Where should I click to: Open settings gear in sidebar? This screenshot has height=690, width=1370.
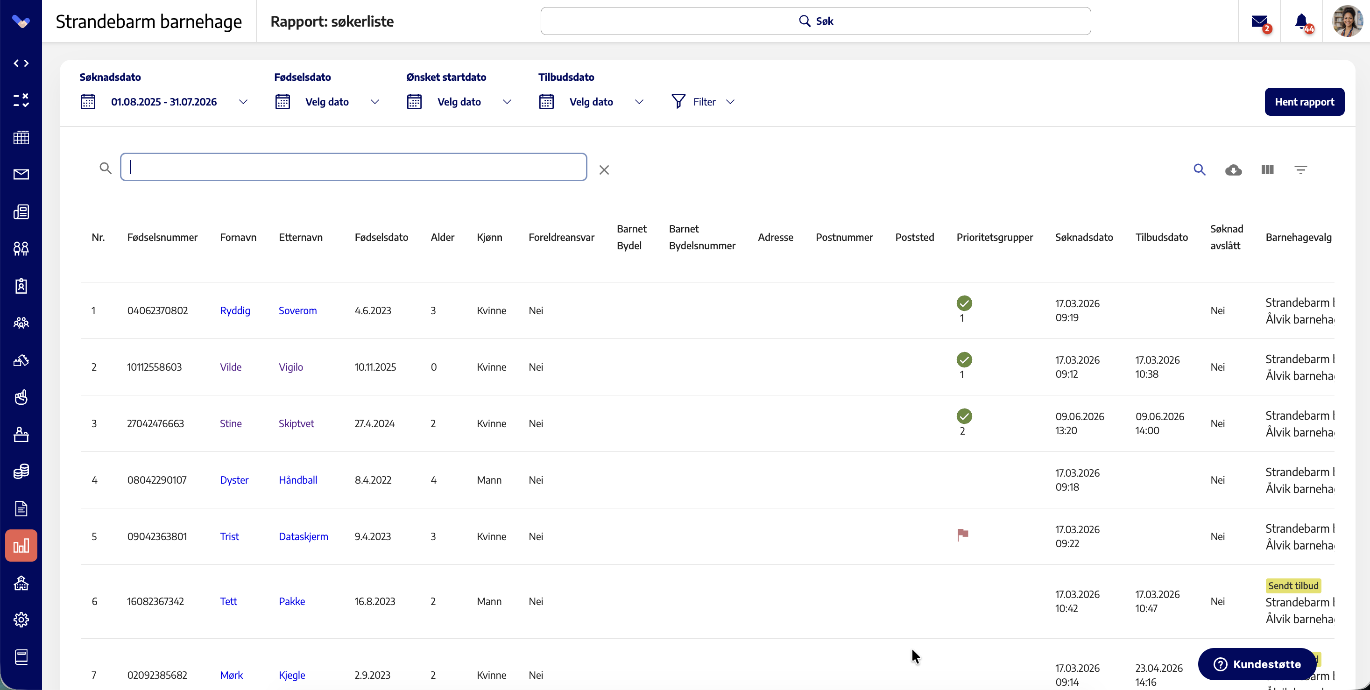tap(21, 620)
